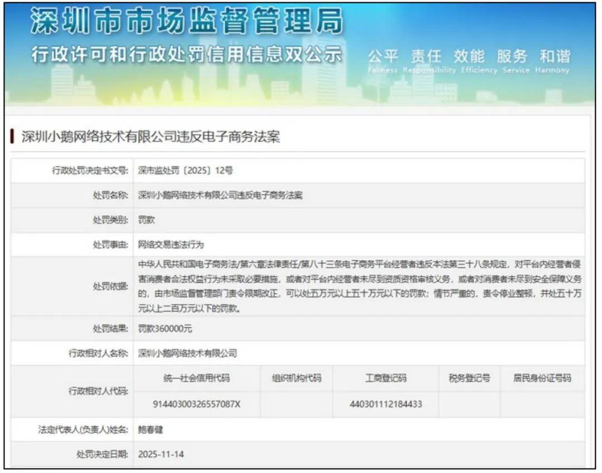Image resolution: width=602 pixels, height=473 pixels.
Task: Select the value 罚款360000元
Action: [x=165, y=328]
